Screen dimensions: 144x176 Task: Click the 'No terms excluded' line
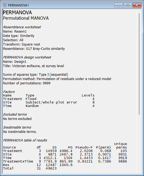pos(17,119)
